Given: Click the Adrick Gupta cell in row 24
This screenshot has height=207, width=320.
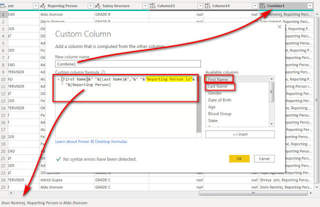Looking at the screenshot, I should click(x=66, y=180).
